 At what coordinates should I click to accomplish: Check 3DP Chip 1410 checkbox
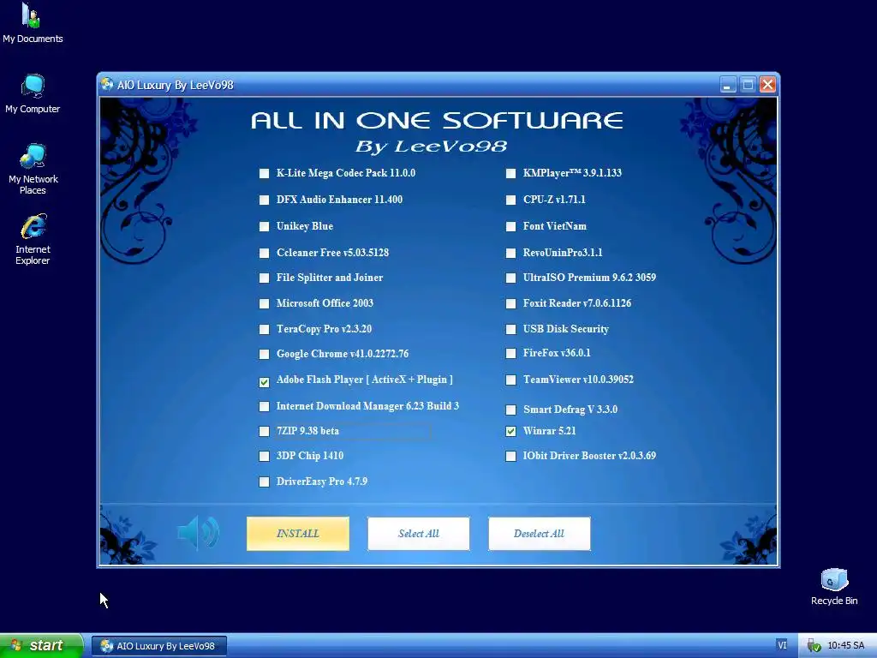tap(264, 456)
